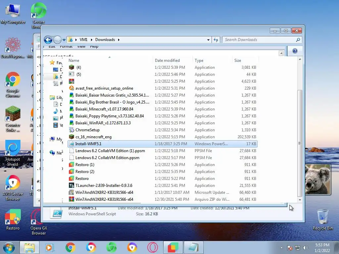Expand the address bar history dropdown

click(208, 40)
